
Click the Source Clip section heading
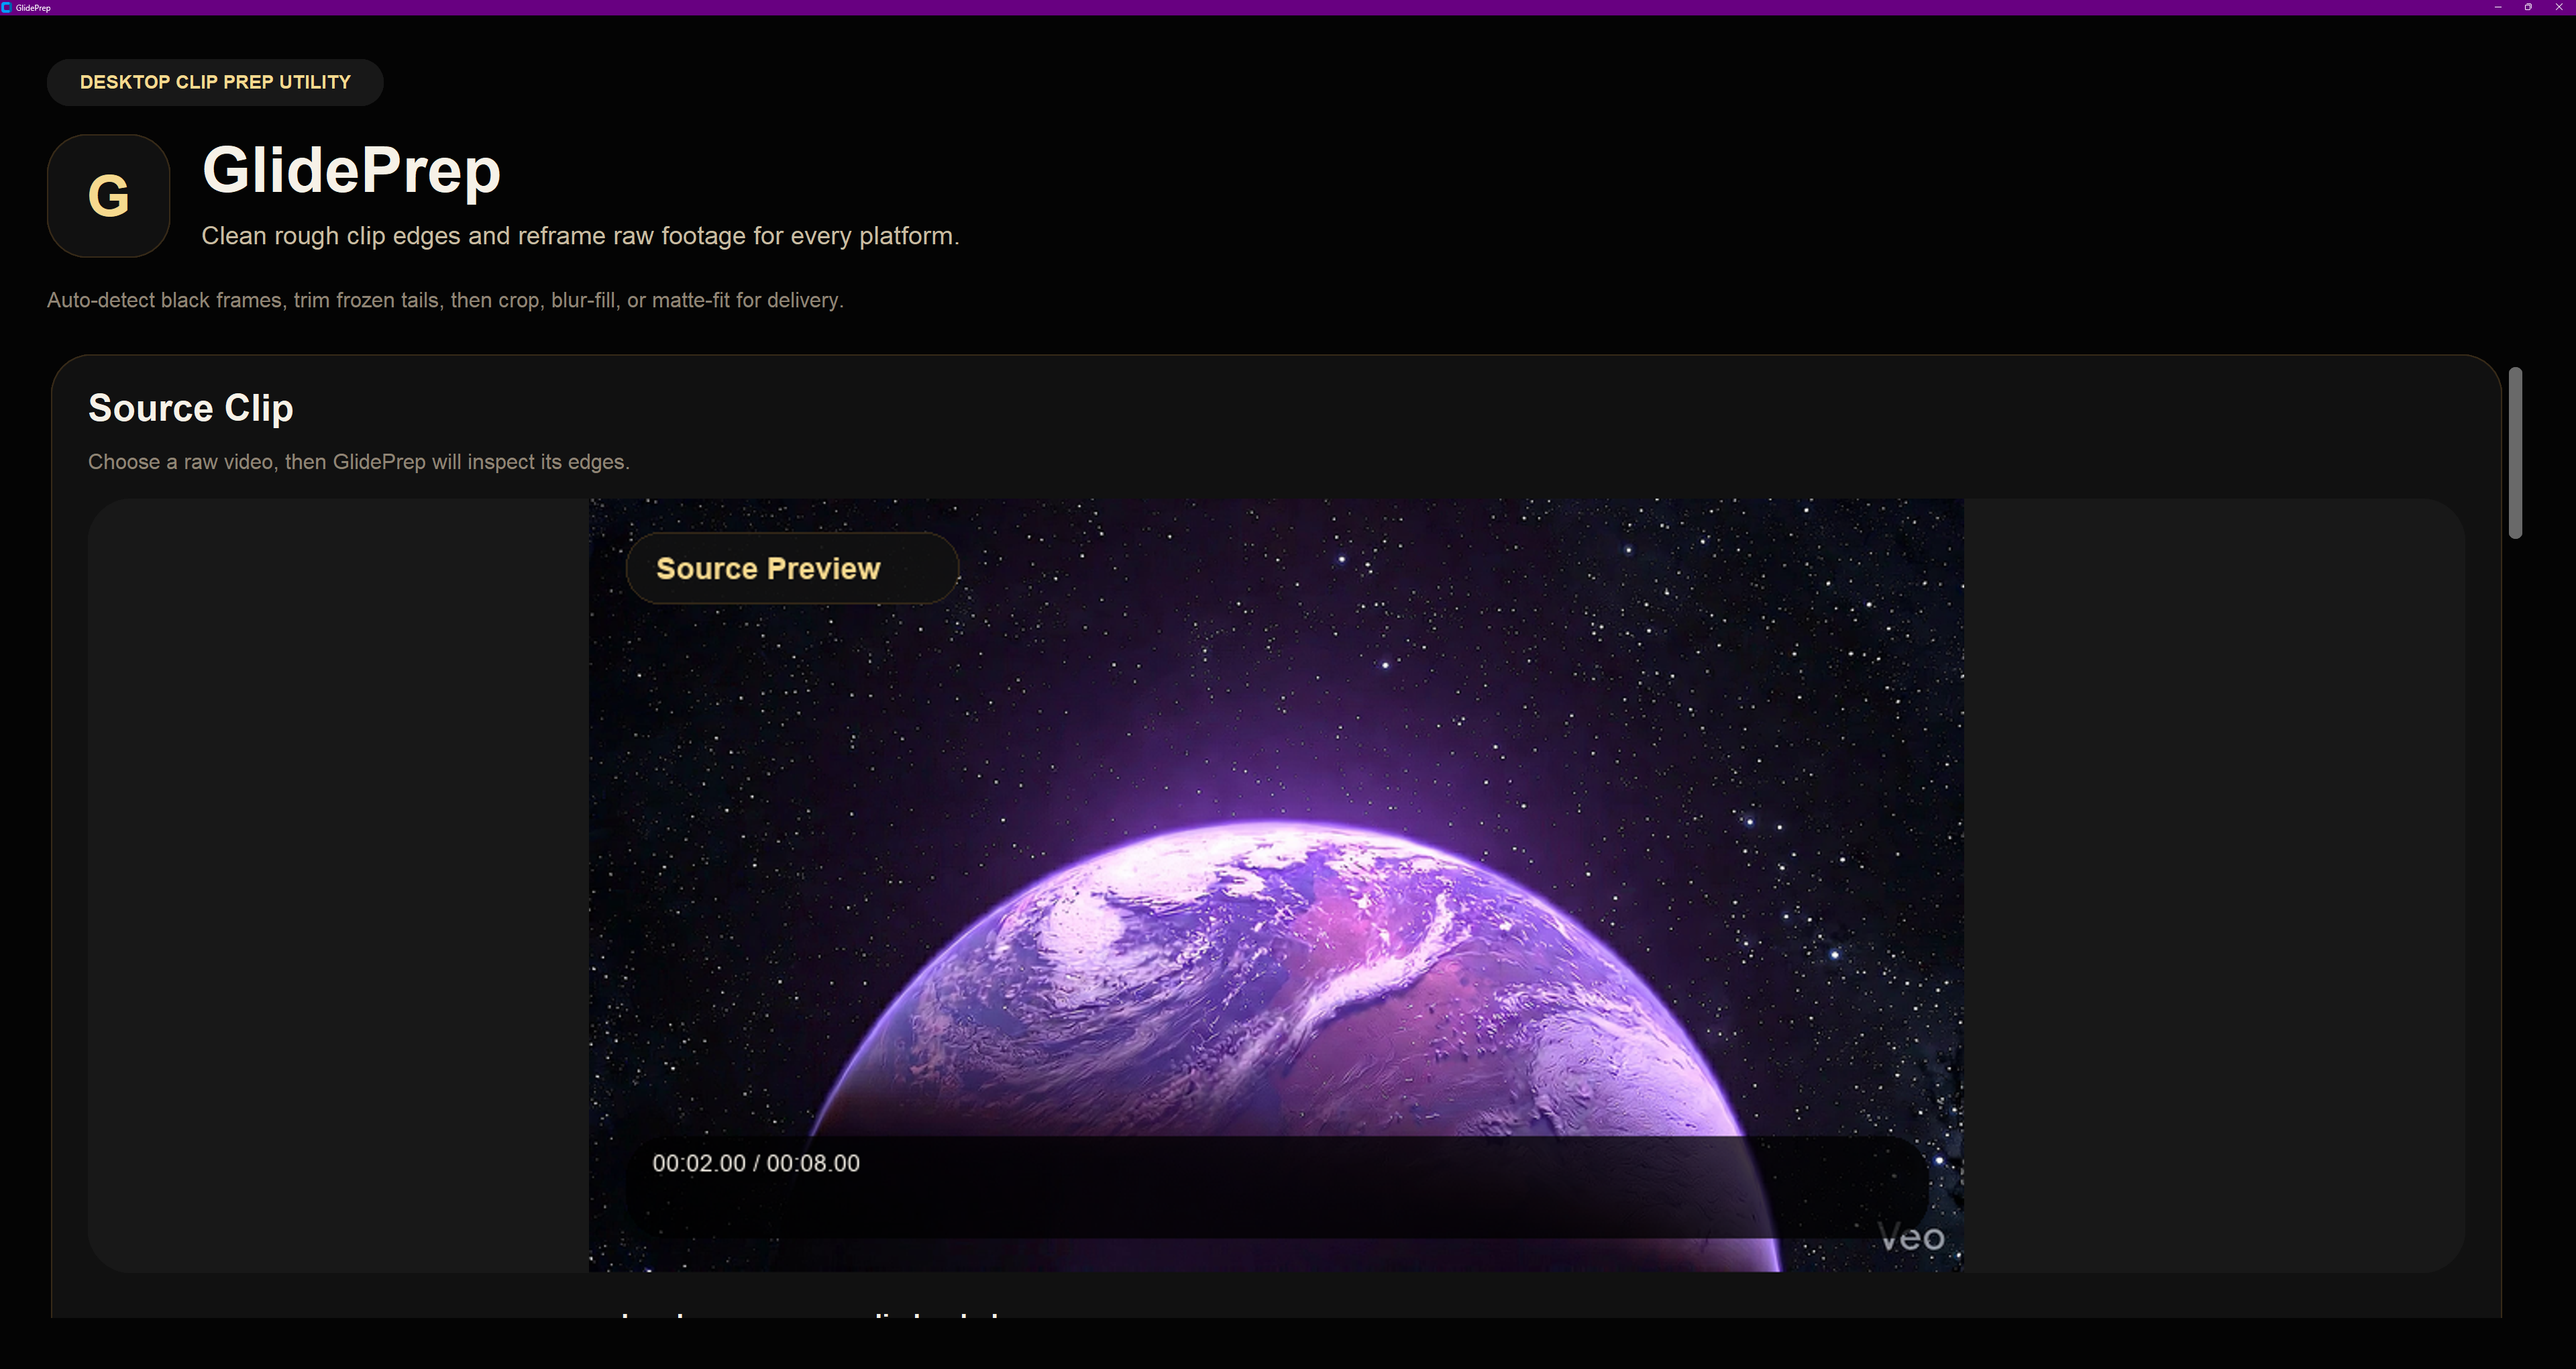click(190, 408)
